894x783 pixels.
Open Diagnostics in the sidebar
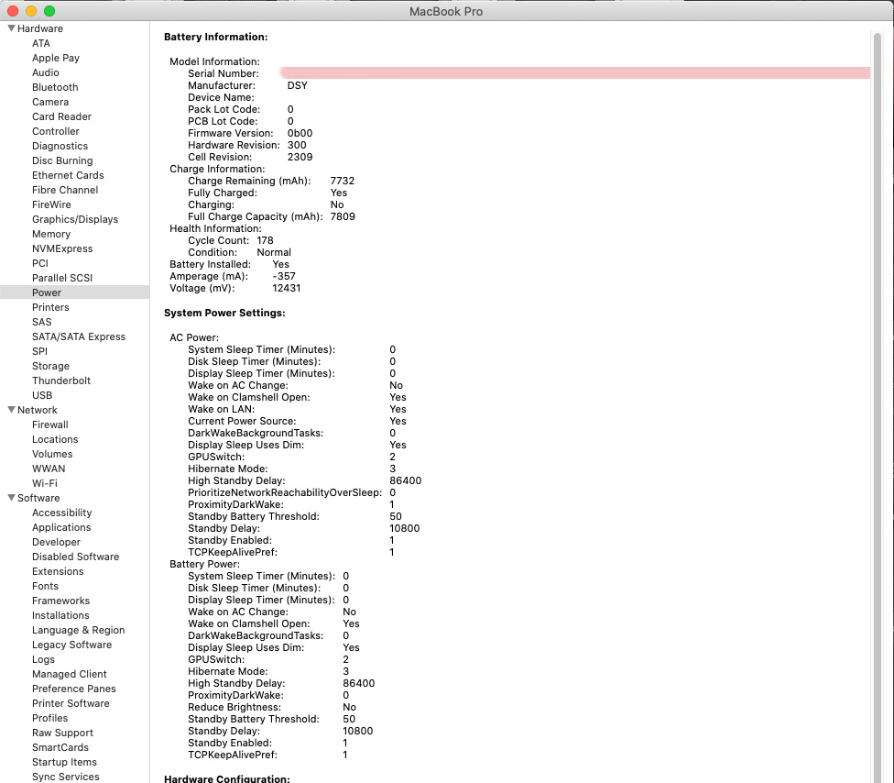[x=60, y=146]
